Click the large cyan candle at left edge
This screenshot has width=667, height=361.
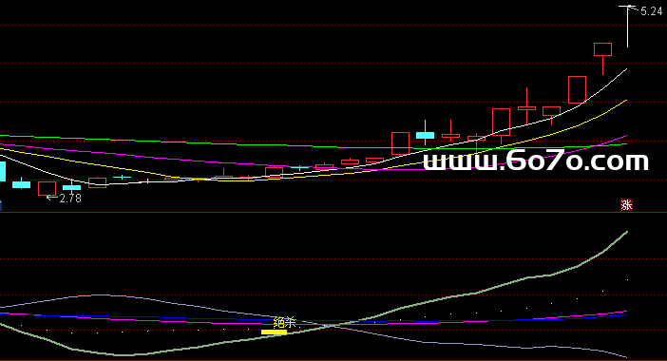click(x=3, y=171)
